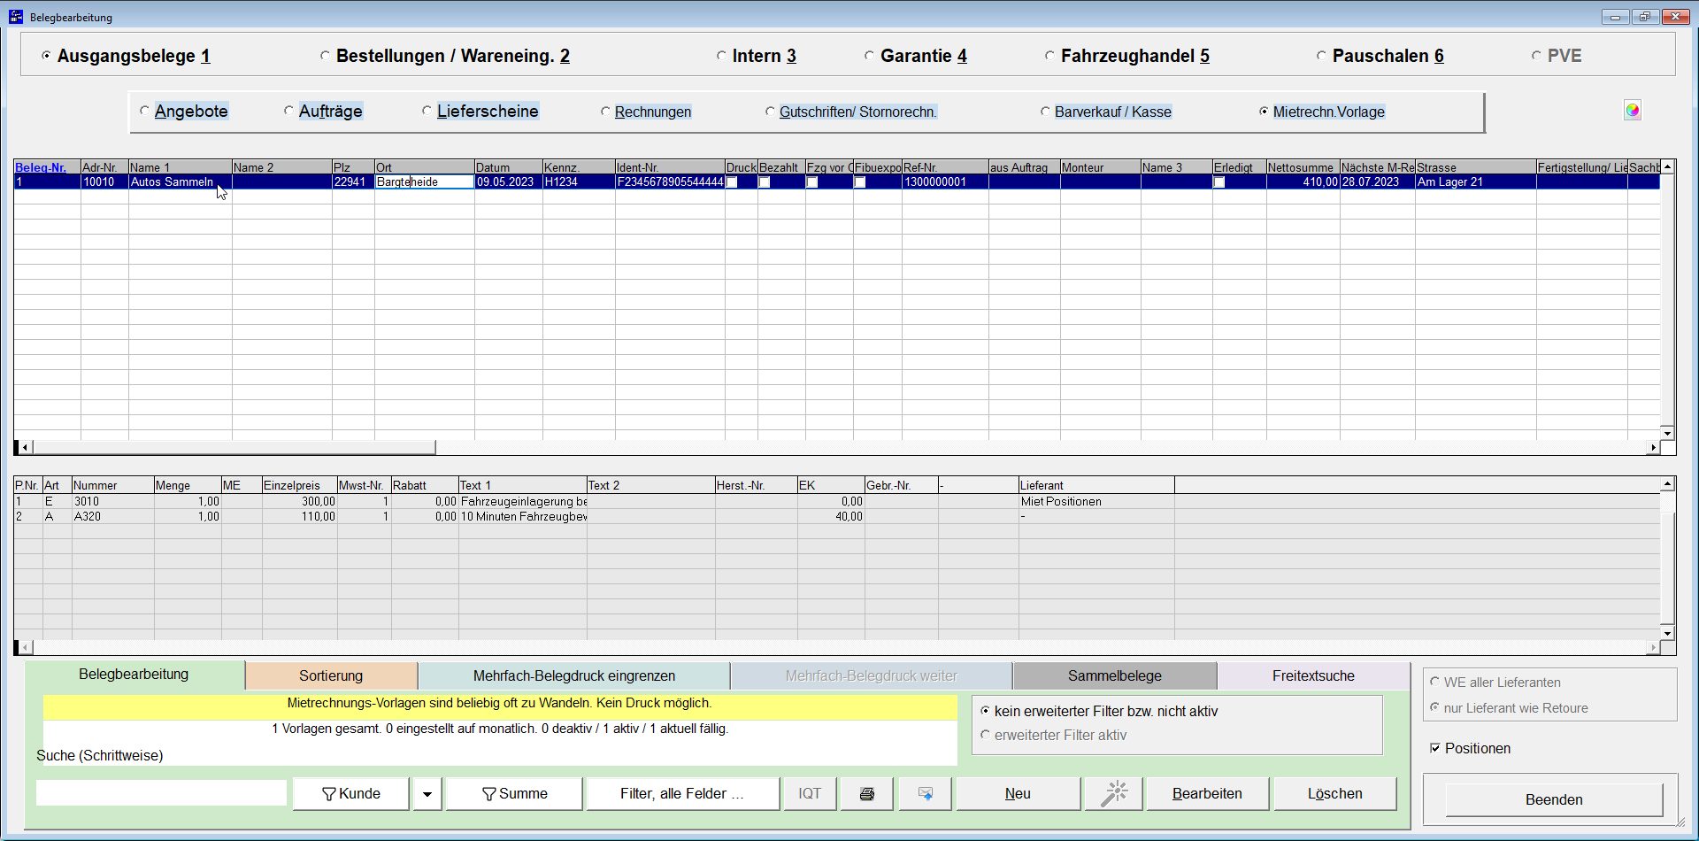The width and height of the screenshot is (1699, 841).
Task: Select kein erweiterter Filter option
Action: click(x=1099, y=711)
